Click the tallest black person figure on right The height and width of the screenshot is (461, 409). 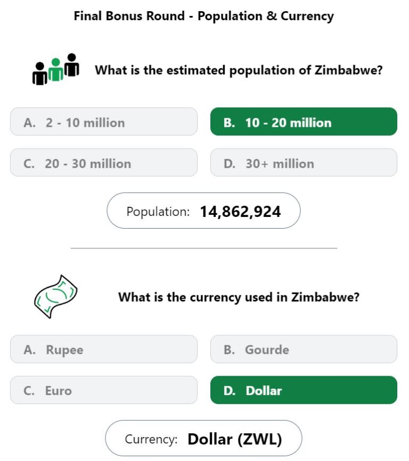click(x=72, y=64)
